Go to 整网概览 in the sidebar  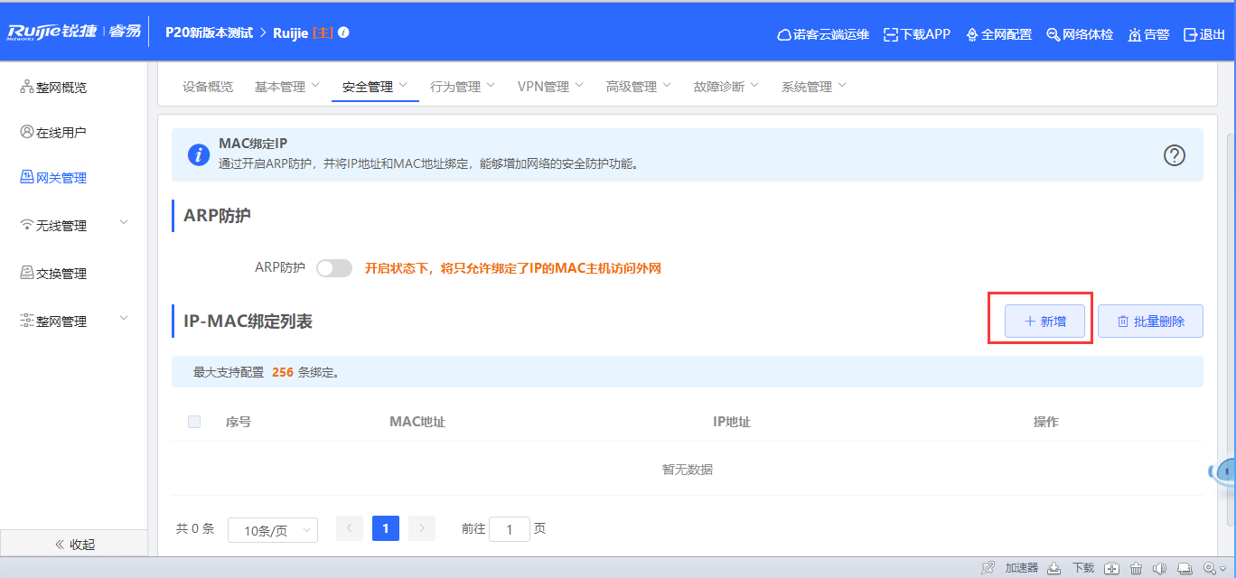tap(53, 88)
